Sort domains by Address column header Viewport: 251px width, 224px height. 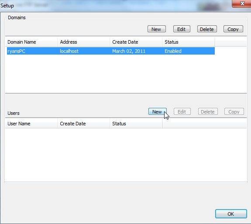(x=83, y=42)
